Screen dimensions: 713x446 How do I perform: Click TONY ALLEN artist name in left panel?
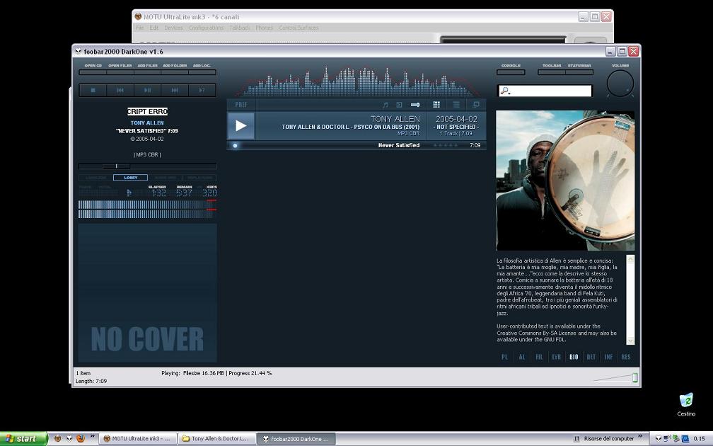(x=147, y=123)
